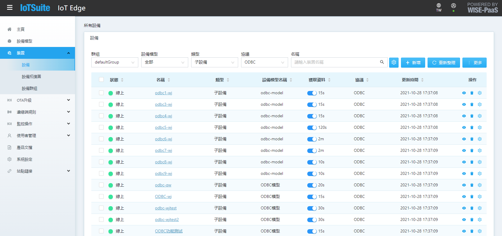
Task: Click the 新增 add button
Action: click(413, 63)
